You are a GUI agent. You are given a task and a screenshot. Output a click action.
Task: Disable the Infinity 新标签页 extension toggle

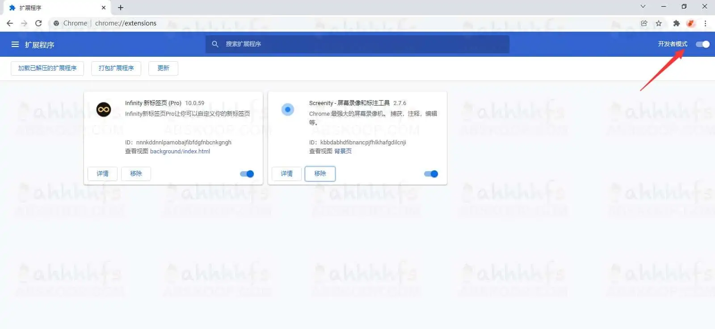pyautogui.click(x=247, y=174)
